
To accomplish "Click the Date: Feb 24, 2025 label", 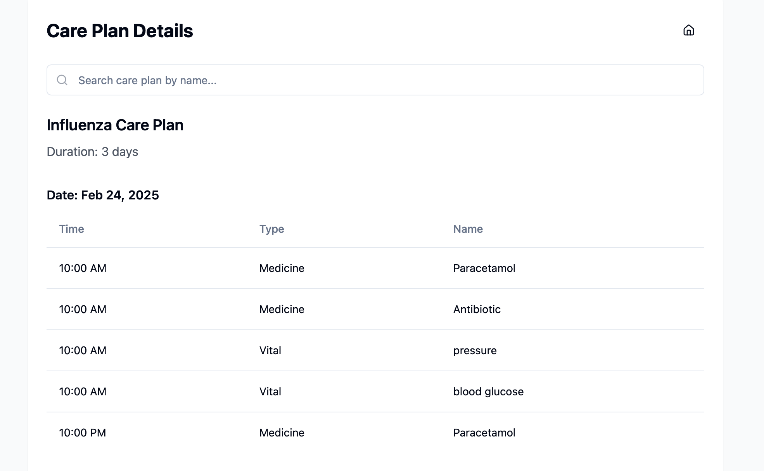I will (103, 195).
